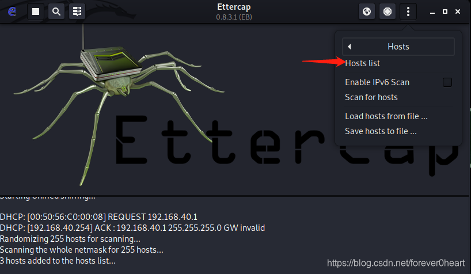
Task: Open the three-dot Ettercap menu
Action: pos(408,12)
